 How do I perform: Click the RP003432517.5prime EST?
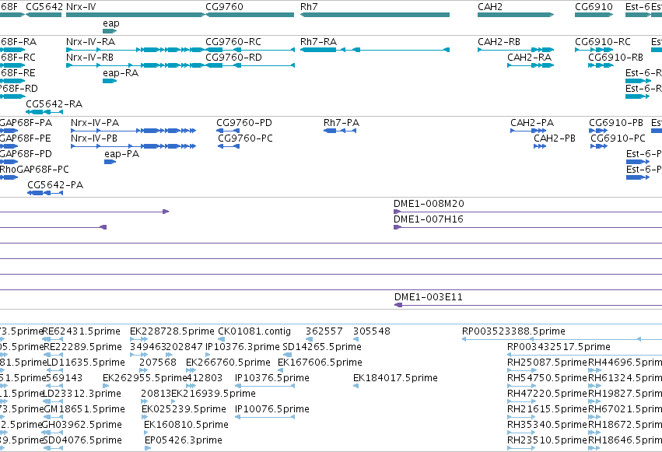click(x=585, y=355)
